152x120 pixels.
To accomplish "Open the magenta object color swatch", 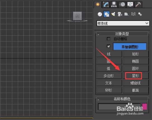I will point(144,107).
